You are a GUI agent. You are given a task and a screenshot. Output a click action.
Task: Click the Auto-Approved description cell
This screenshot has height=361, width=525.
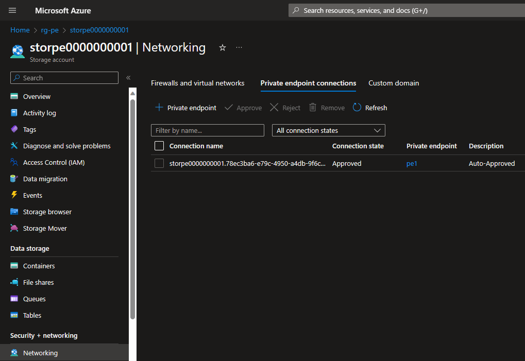click(x=492, y=164)
